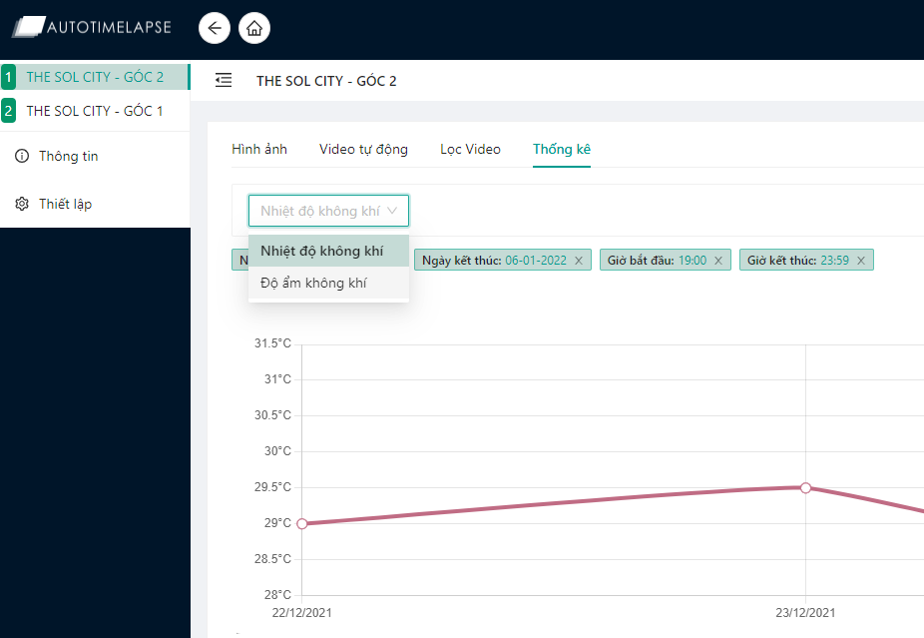924x638 pixels.
Task: Click the Ngày kết thúc date 06-01-2022
Action: (536, 261)
